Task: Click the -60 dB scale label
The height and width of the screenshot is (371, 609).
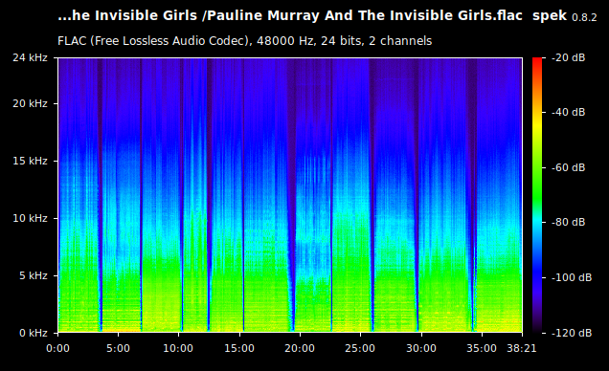Action: click(x=568, y=168)
